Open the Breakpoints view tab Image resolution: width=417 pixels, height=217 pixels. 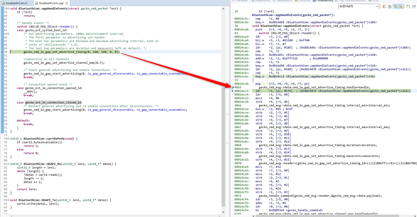[260, 1]
